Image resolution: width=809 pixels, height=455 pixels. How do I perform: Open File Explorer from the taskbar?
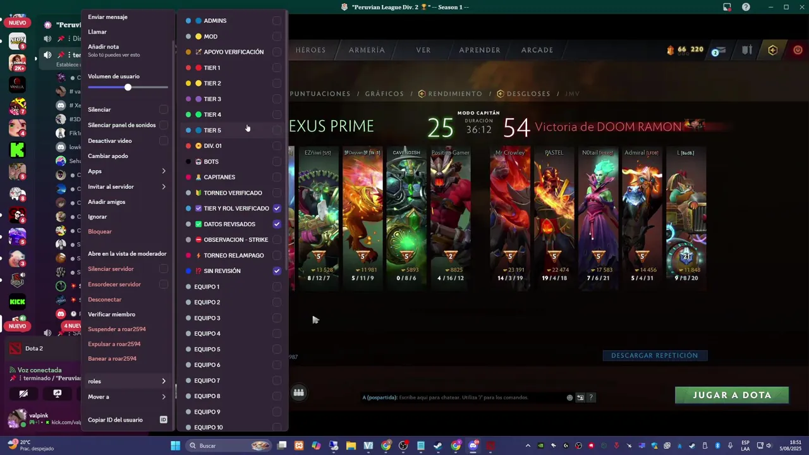point(351,446)
